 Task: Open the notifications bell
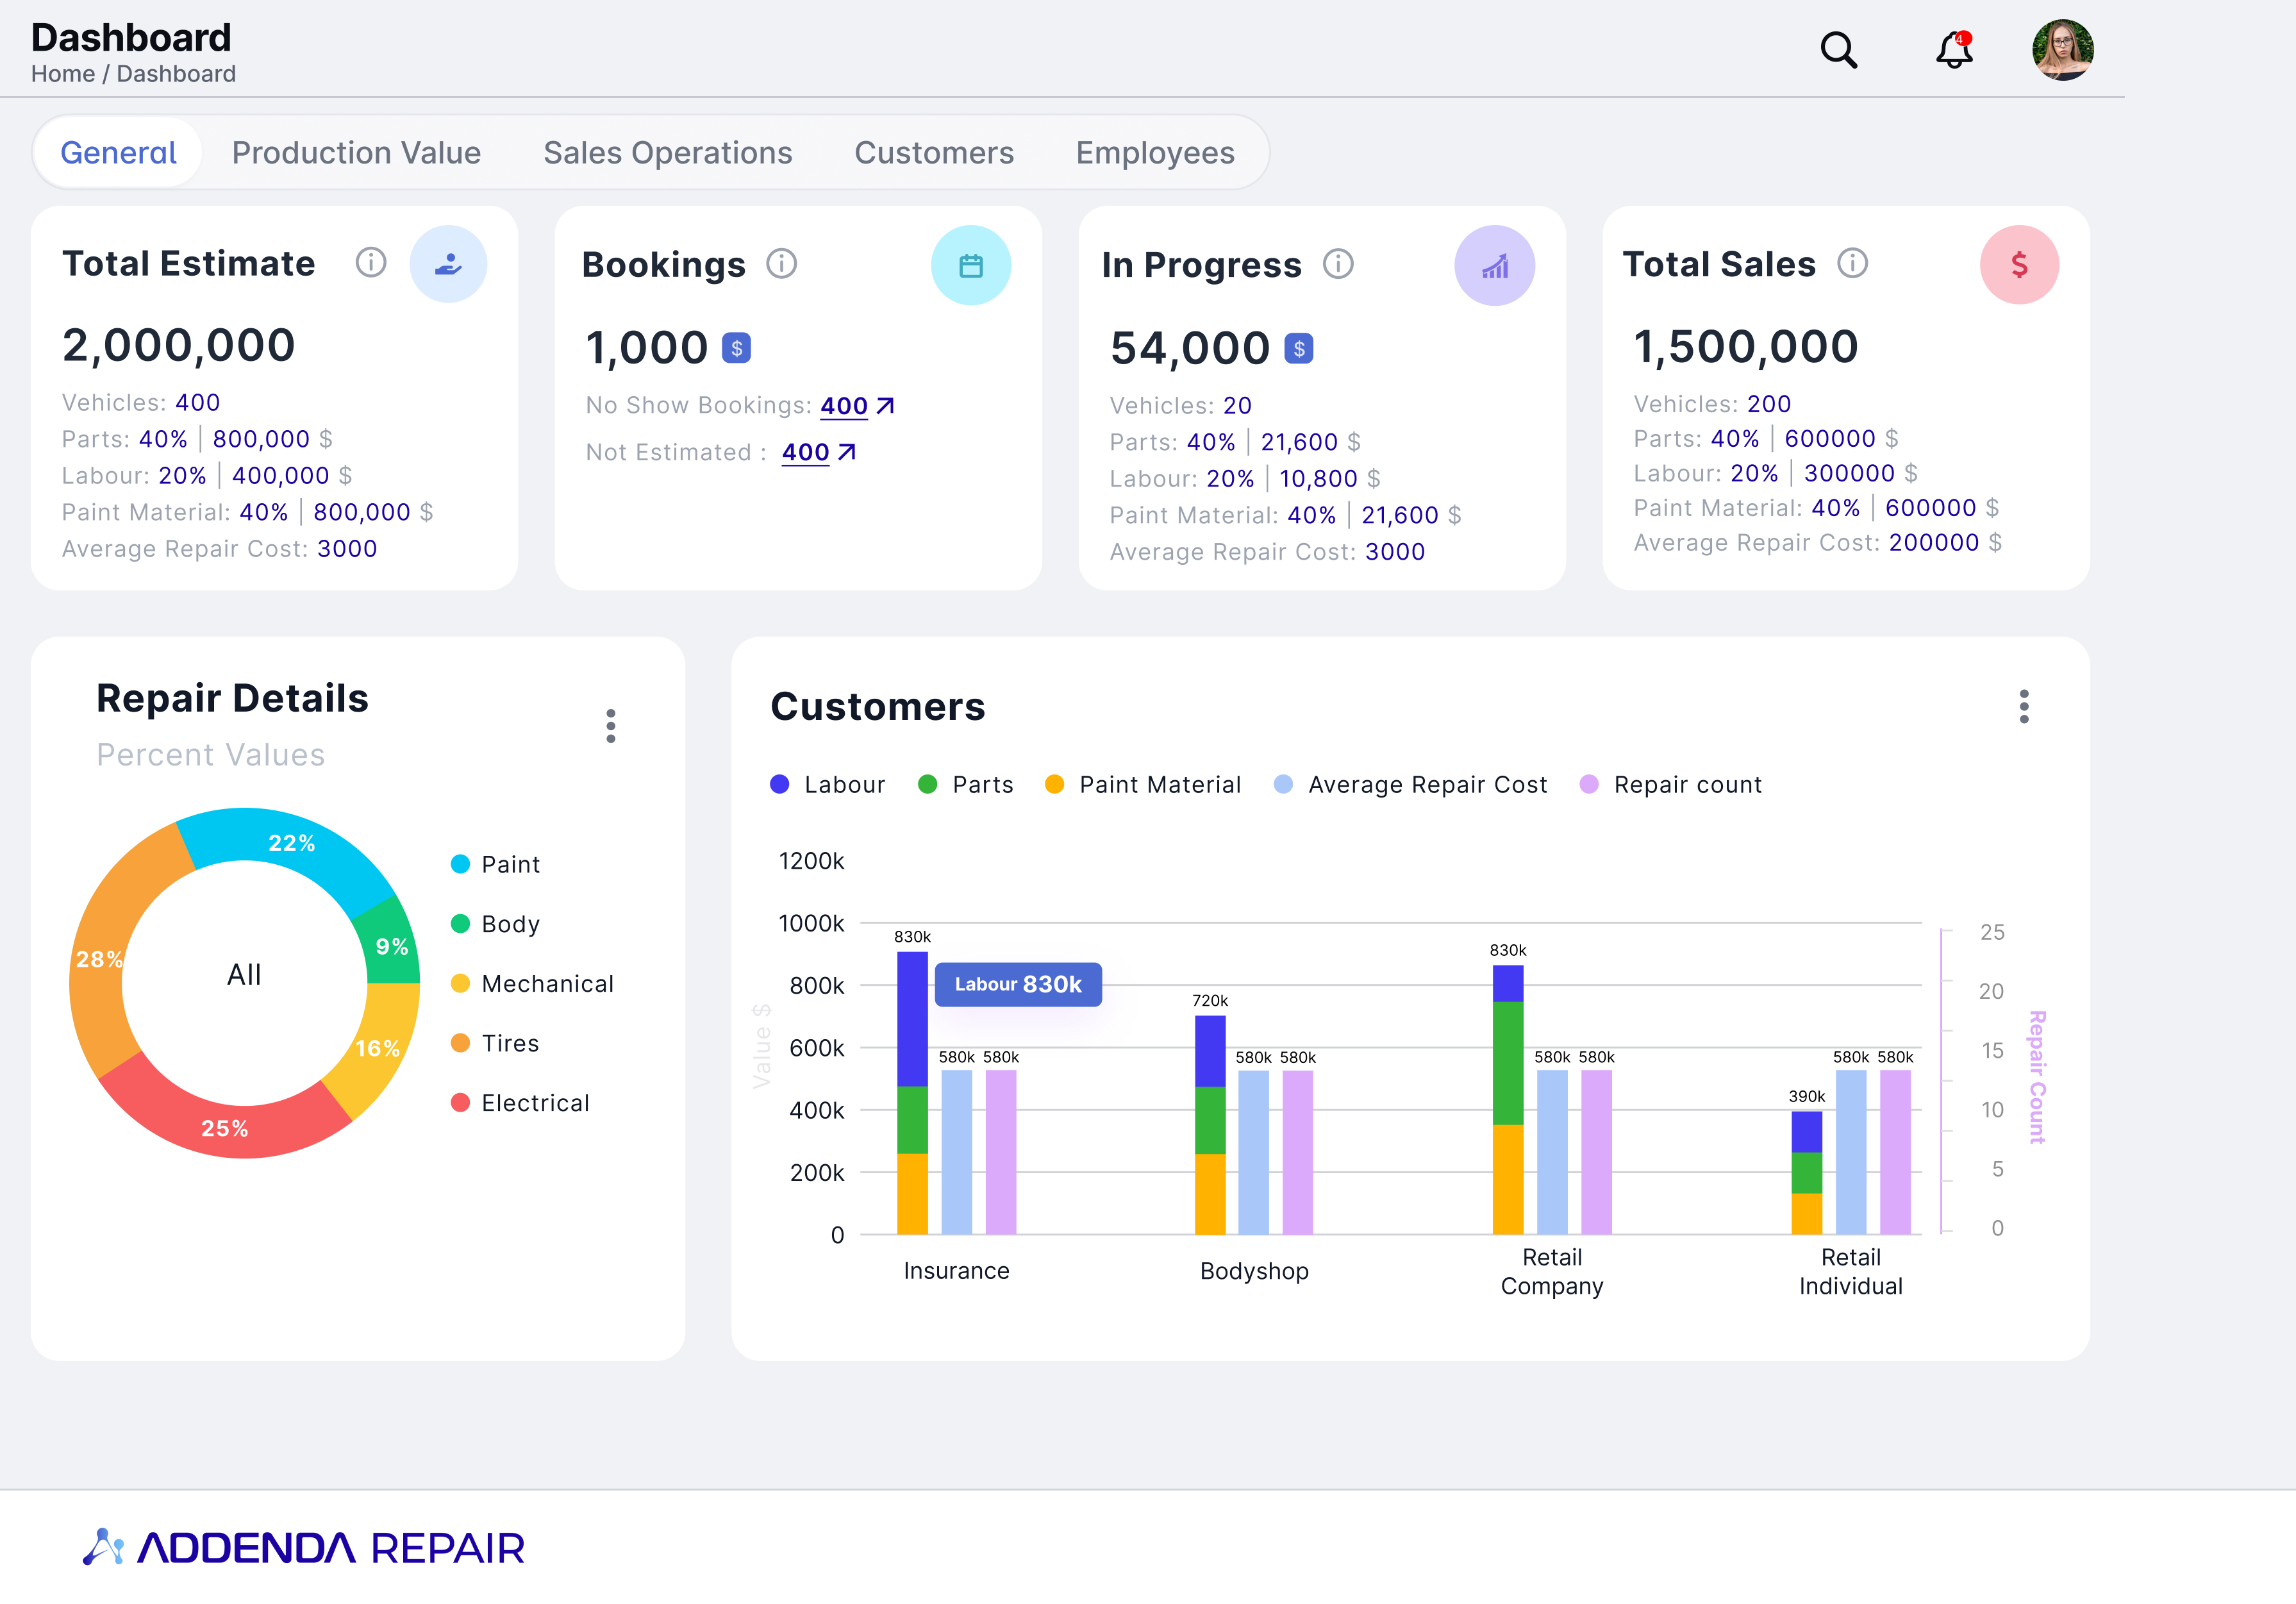[x=1953, y=50]
